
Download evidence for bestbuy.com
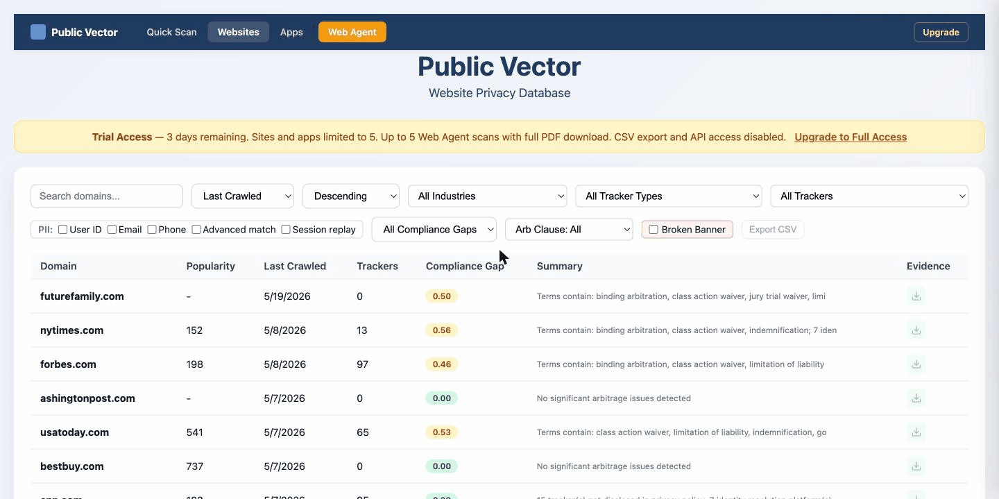[x=916, y=466]
